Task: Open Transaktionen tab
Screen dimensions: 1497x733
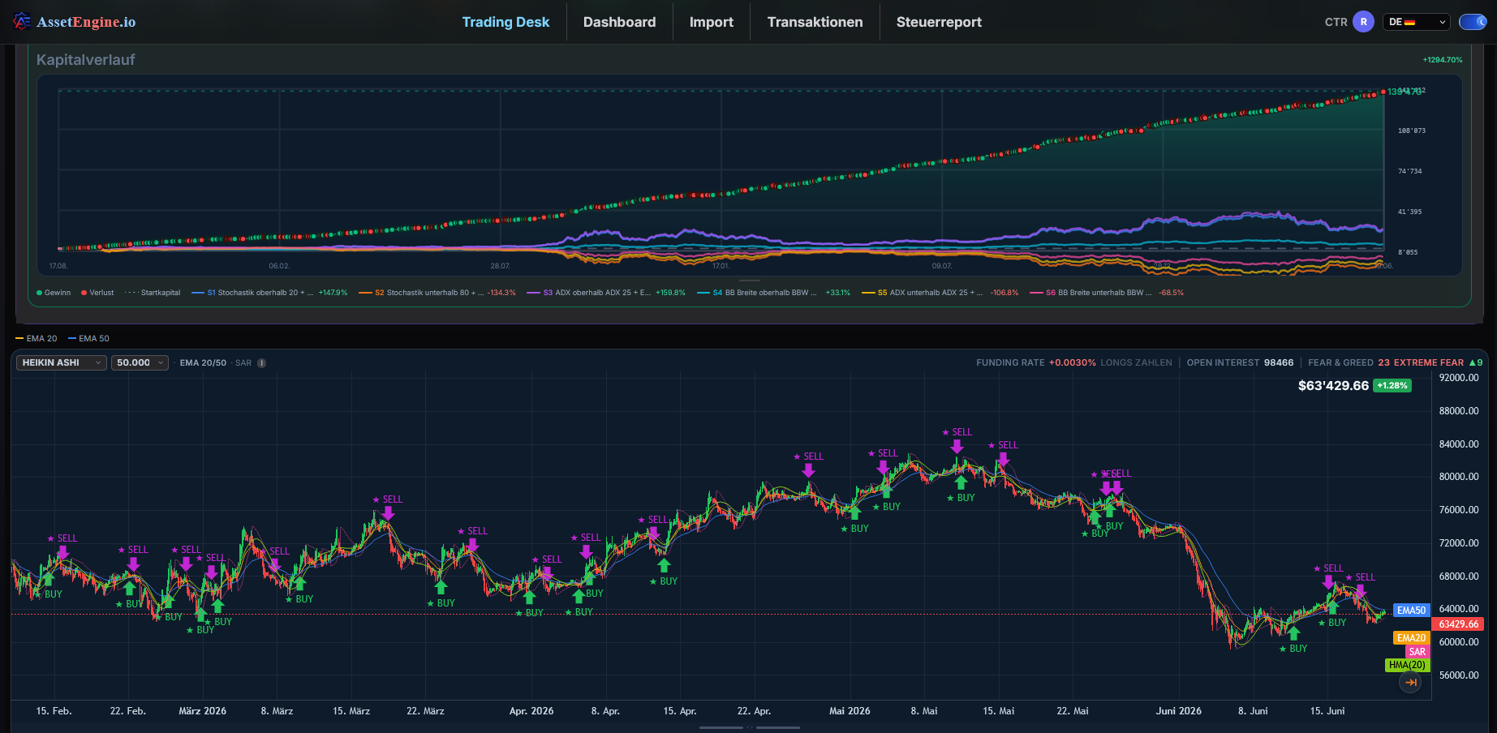Action: pyautogui.click(x=815, y=22)
